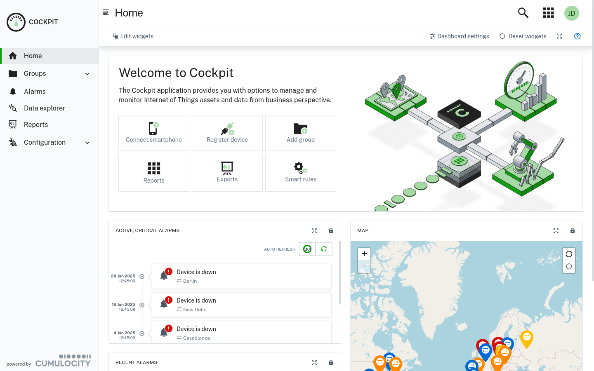Expand the Configuration section in sidebar
The width and height of the screenshot is (594, 371).
[87, 142]
